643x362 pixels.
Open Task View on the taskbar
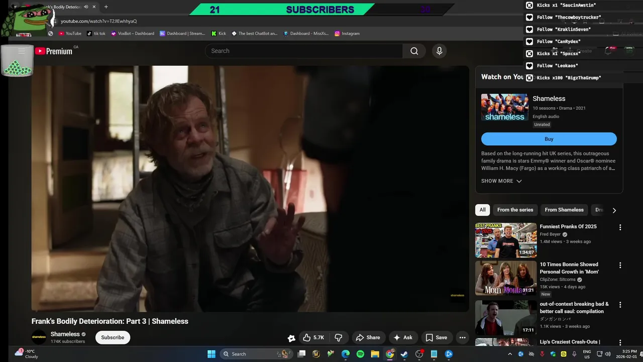pos(301,354)
